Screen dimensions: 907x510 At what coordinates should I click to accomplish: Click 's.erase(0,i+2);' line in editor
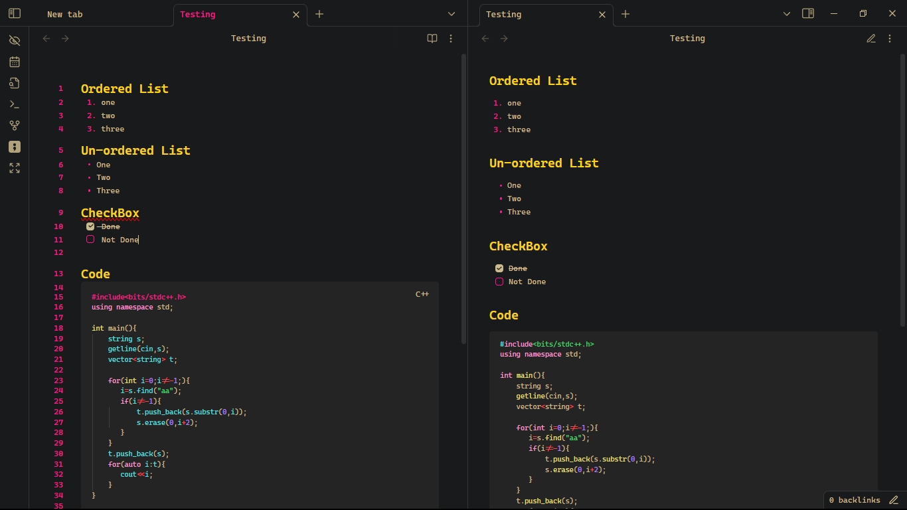(x=167, y=422)
